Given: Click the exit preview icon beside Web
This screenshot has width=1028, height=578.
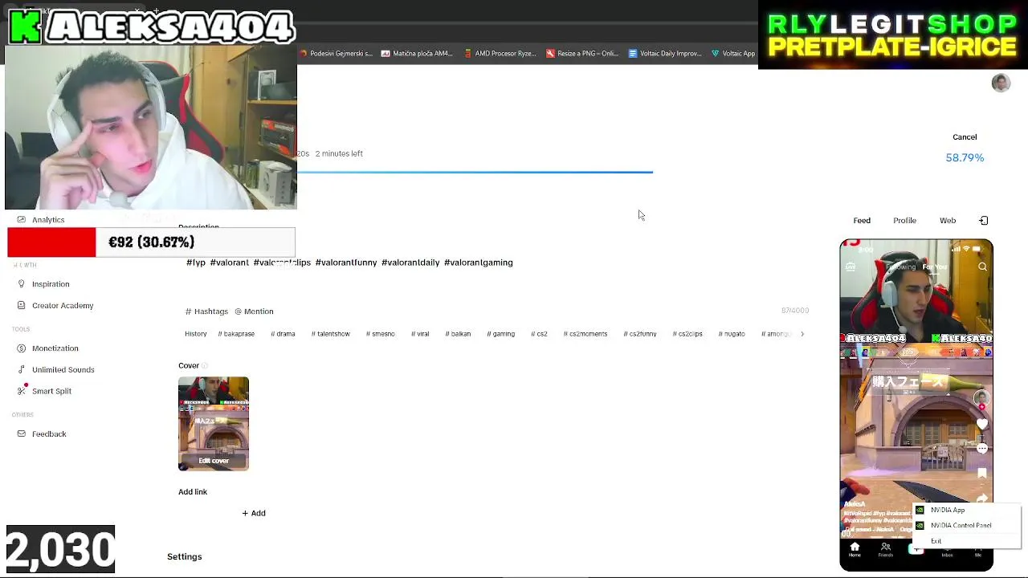Looking at the screenshot, I should coord(984,221).
